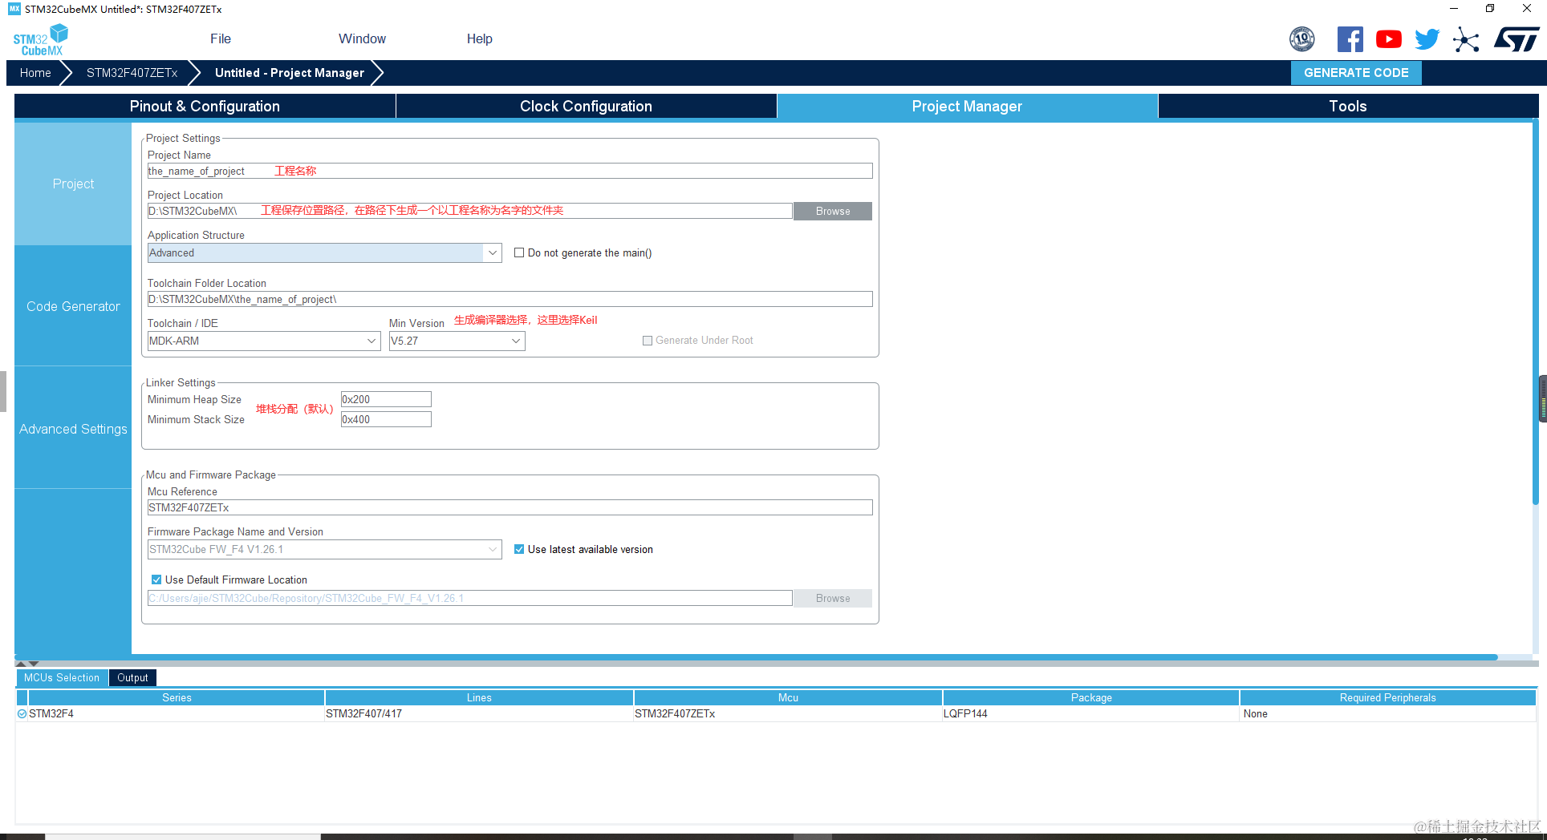Click the None required peripherals cell
The width and height of the screenshot is (1547, 840).
(x=1387, y=713)
